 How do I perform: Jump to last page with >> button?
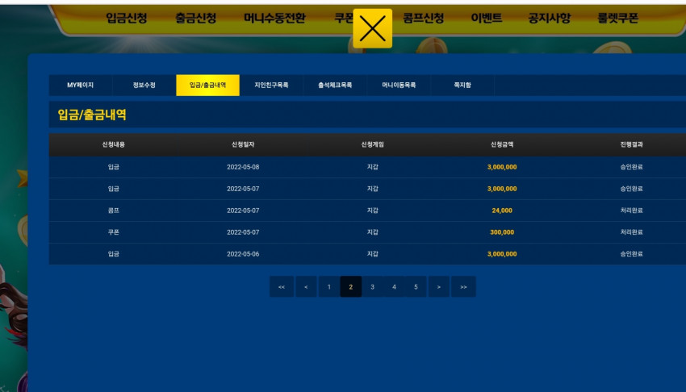(x=463, y=286)
